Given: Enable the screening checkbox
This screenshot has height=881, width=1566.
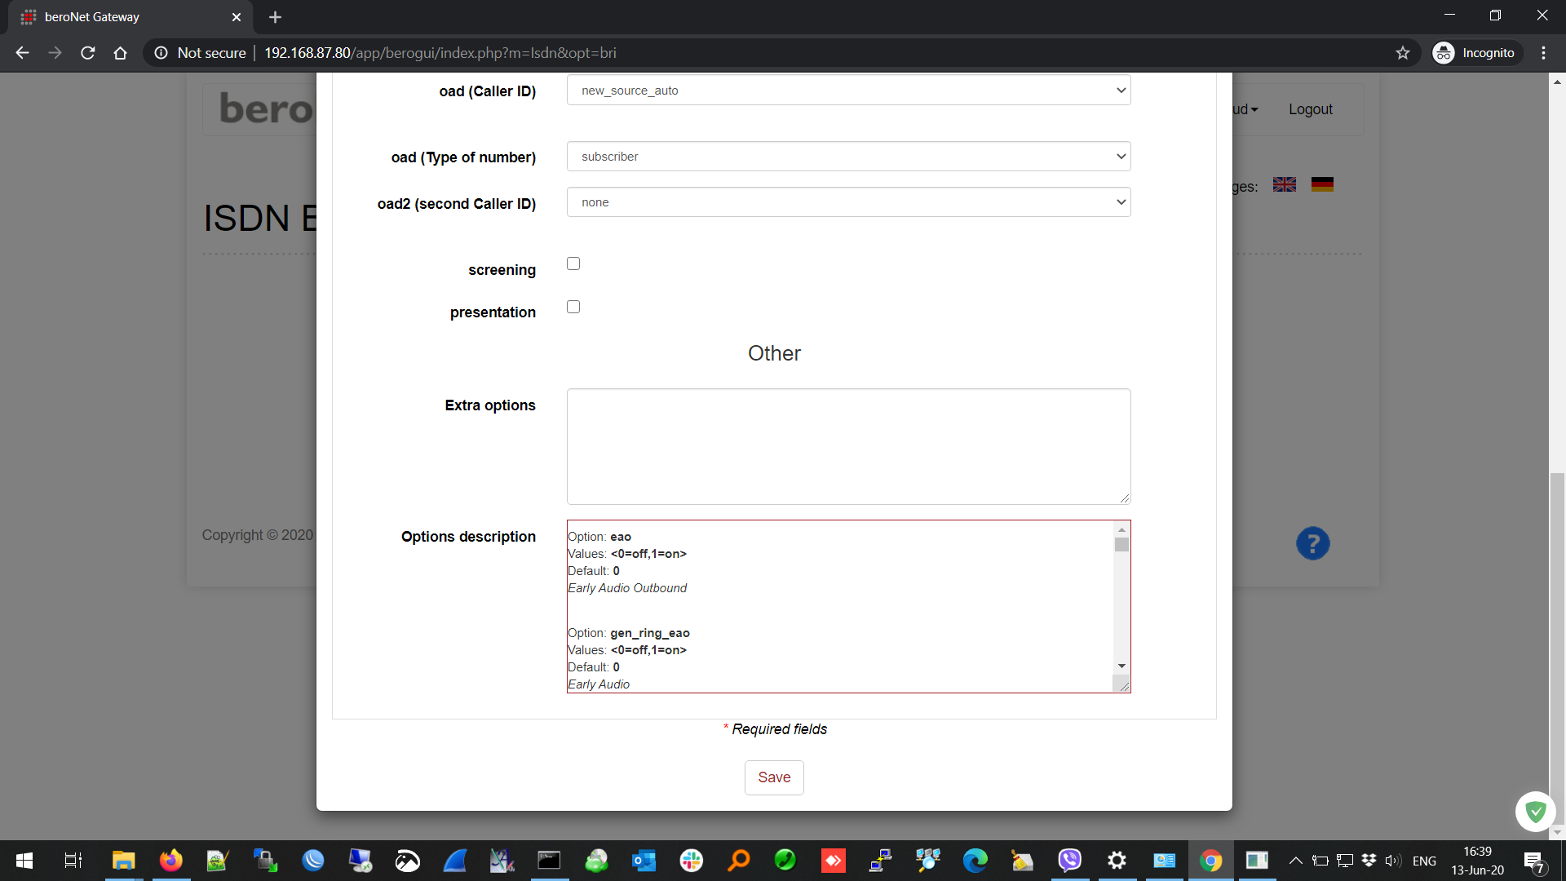Looking at the screenshot, I should [573, 263].
